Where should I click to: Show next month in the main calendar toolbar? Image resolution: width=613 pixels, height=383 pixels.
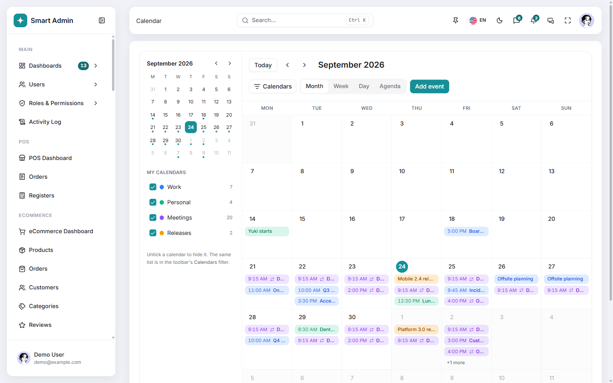pos(304,65)
